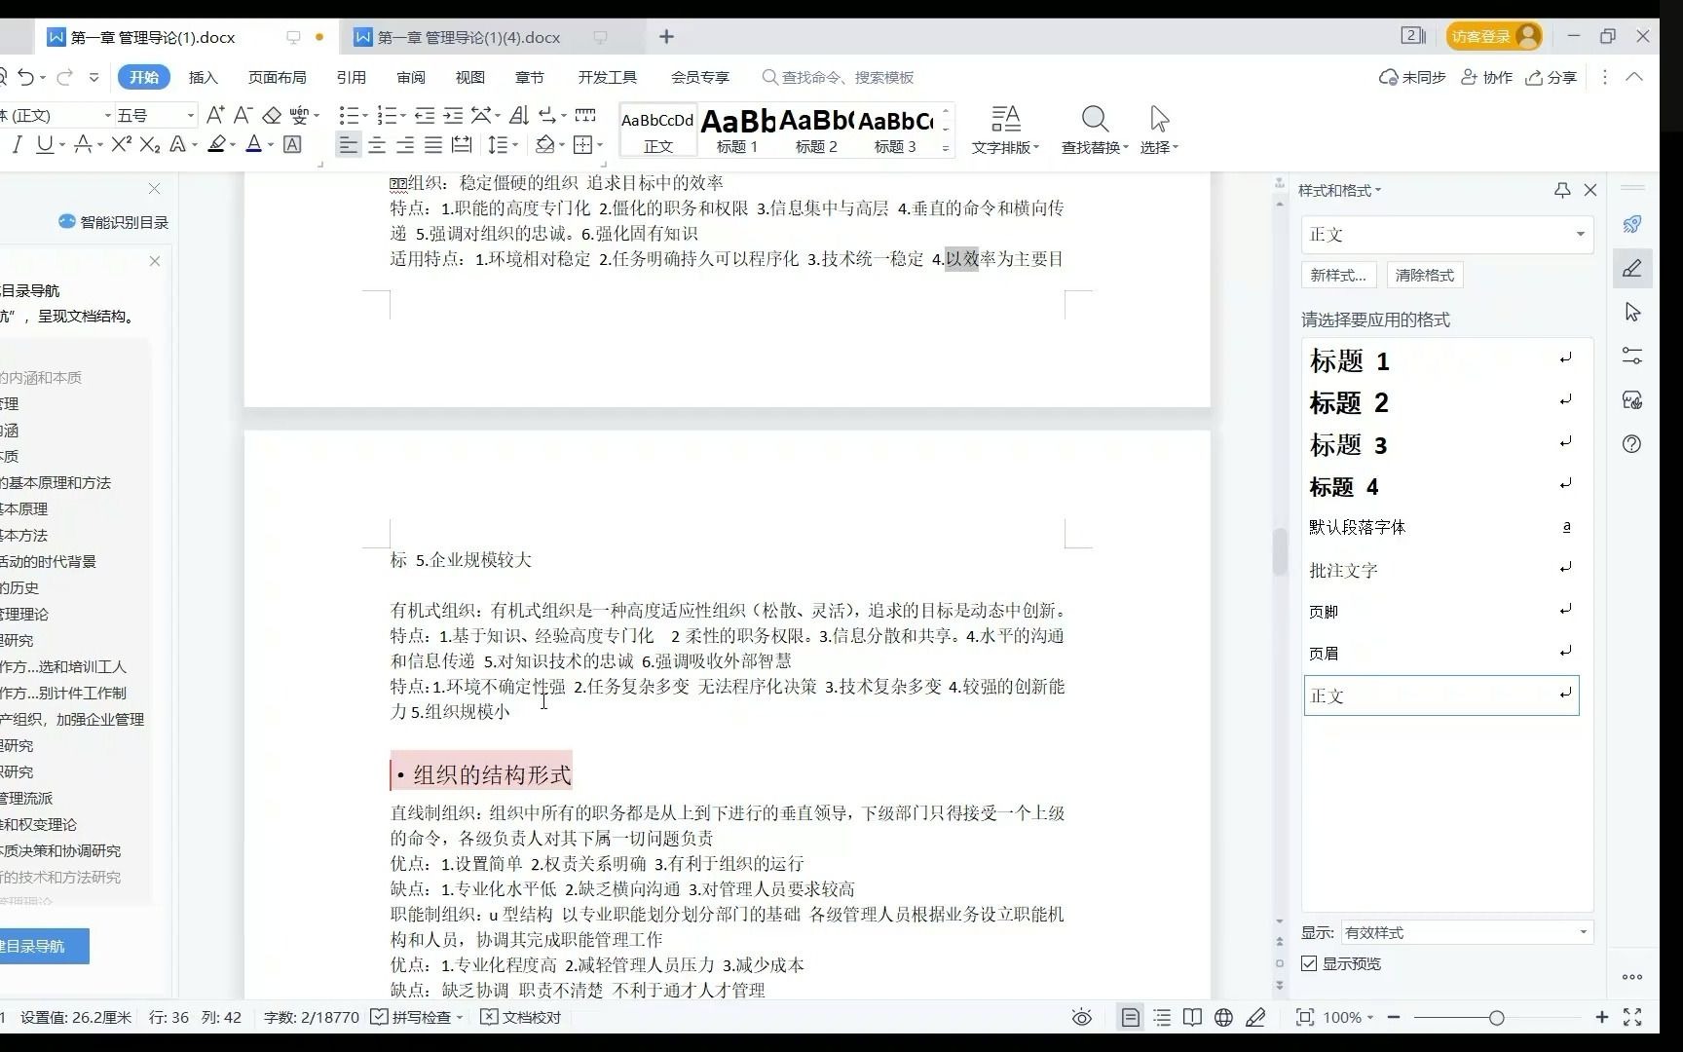Click the 协作 button
1683x1052 pixels.
pos(1487,77)
